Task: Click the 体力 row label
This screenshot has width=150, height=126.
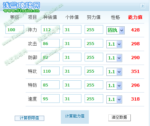Action: pyautogui.click(x=32, y=30)
